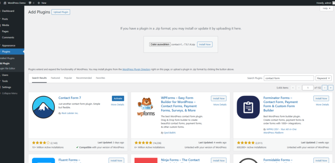Open Plugin File Editor submenu item
Screen dimensions: 335x163
pos(8,68)
